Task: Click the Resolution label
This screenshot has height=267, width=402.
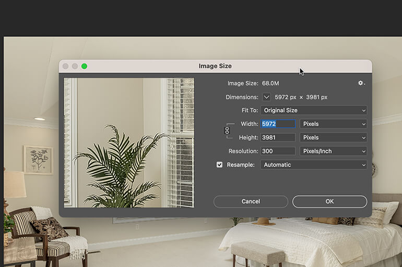Action: pyautogui.click(x=243, y=151)
